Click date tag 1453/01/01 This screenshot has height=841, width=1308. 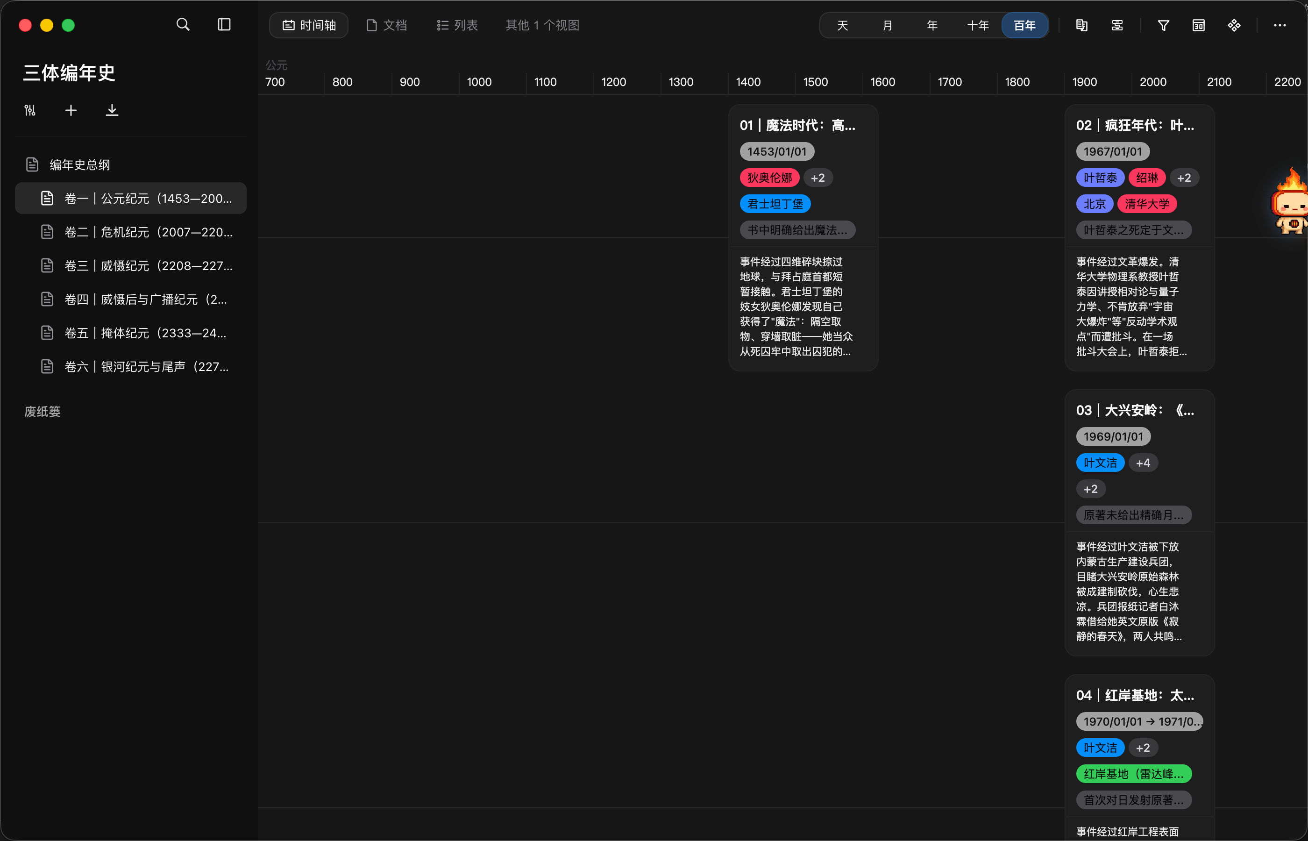click(x=777, y=151)
